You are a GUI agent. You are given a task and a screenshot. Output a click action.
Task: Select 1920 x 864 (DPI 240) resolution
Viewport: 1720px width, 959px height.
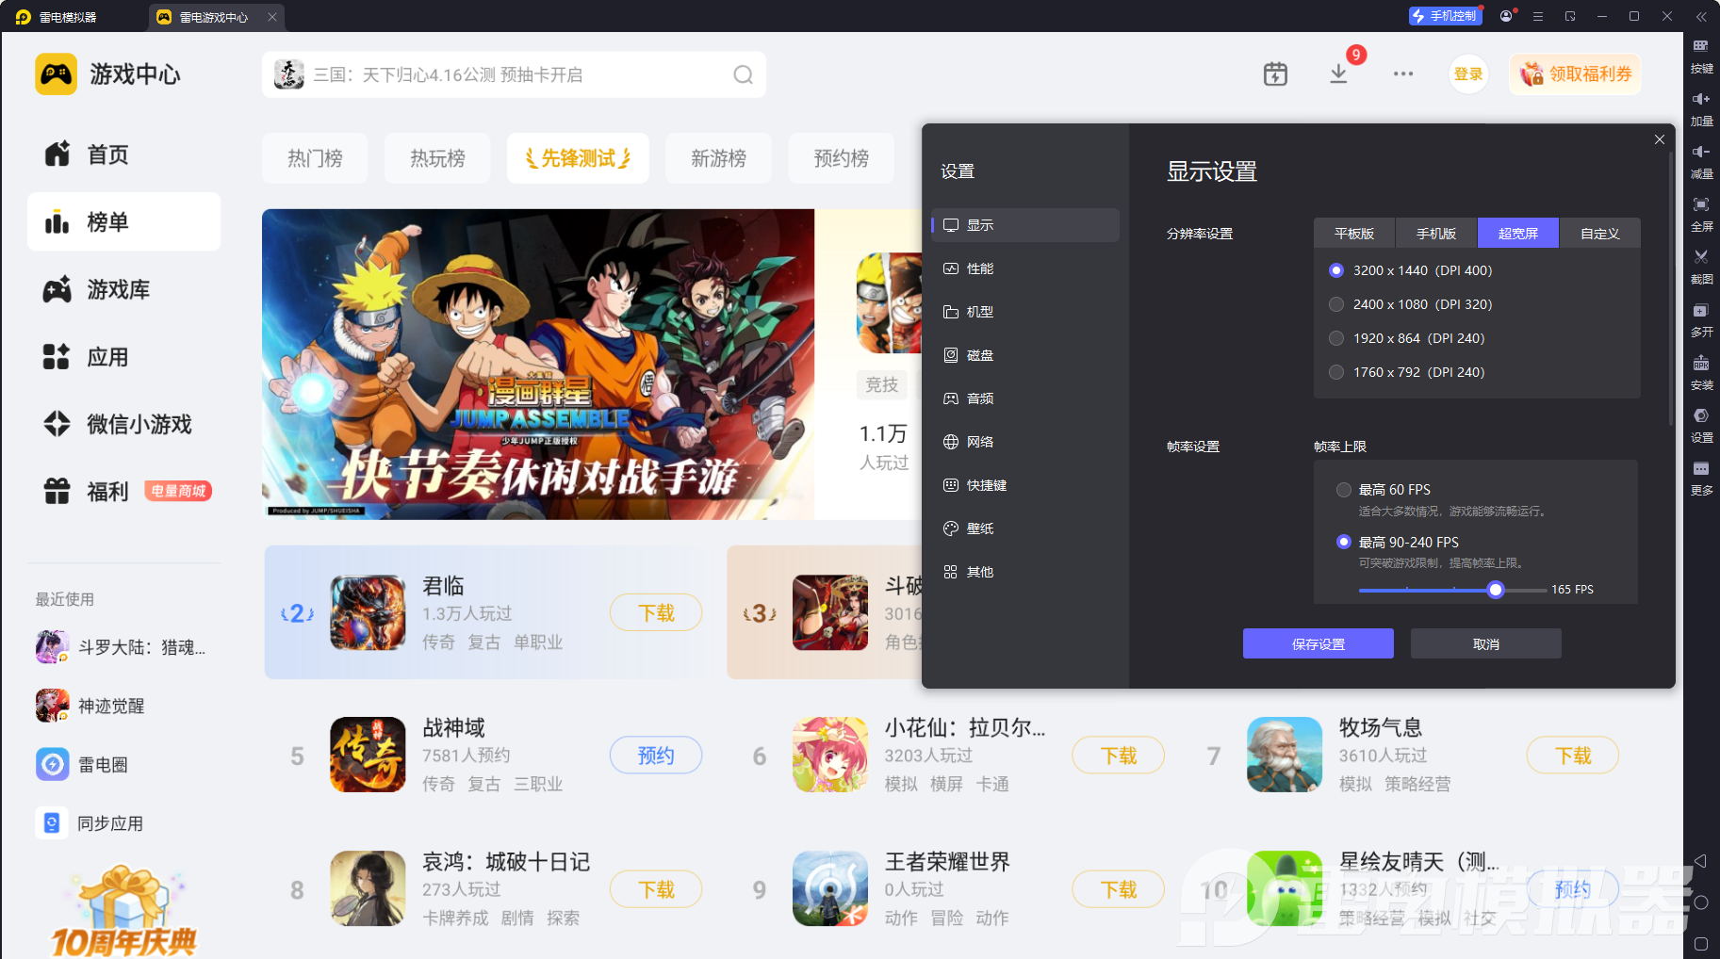[x=1335, y=338]
